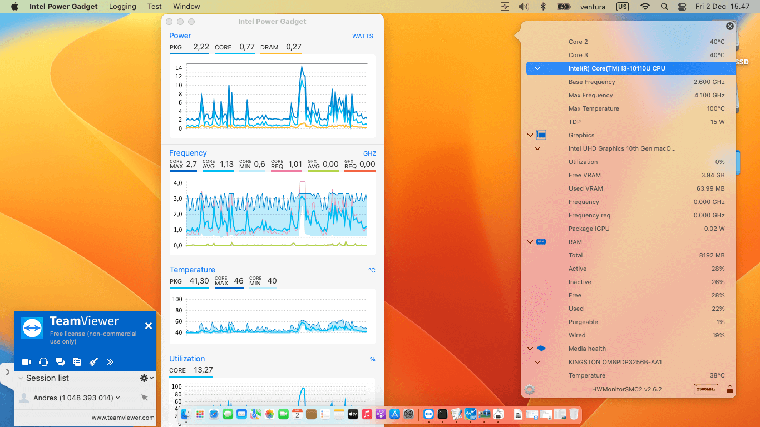Collapse the Graphics section chevron
Screen dimensions: 760x427
tap(530, 135)
